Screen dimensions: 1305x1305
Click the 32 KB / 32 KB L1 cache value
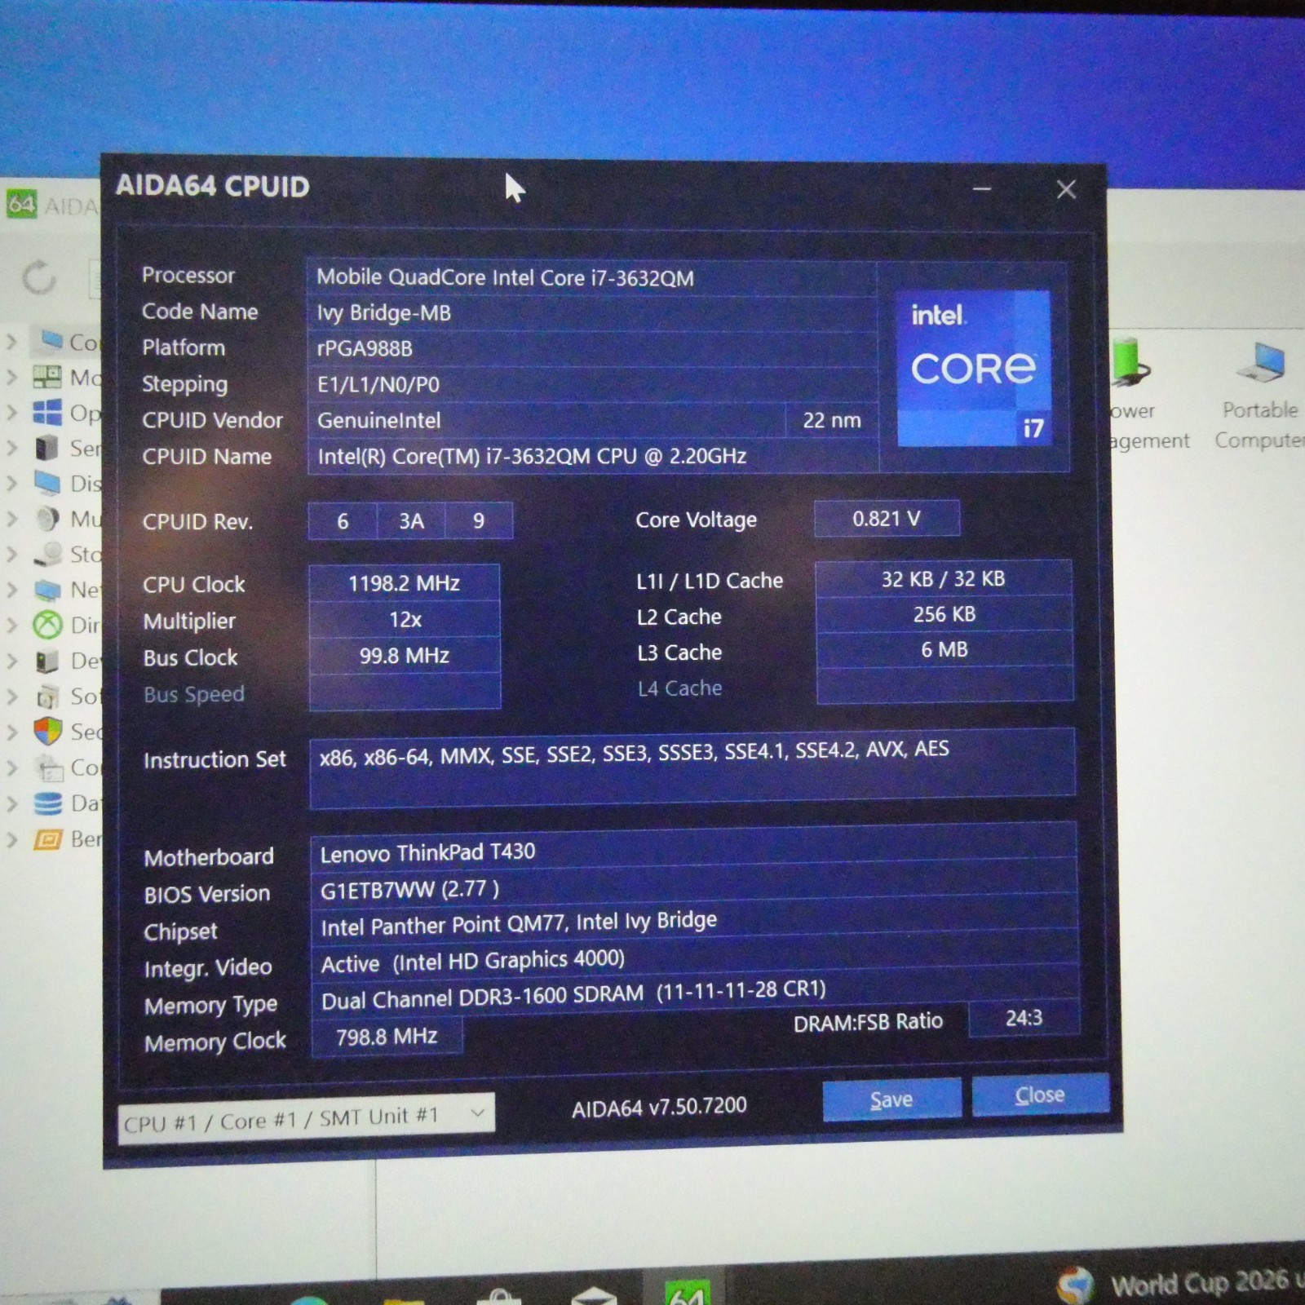[944, 579]
